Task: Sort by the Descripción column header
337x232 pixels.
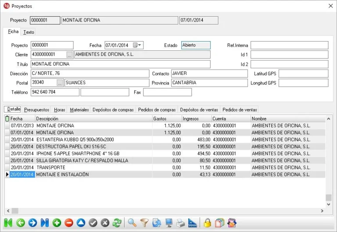Action: tap(93, 119)
